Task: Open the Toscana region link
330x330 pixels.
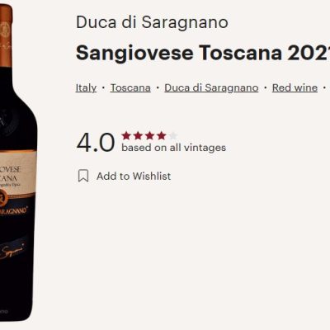Action: click(130, 88)
